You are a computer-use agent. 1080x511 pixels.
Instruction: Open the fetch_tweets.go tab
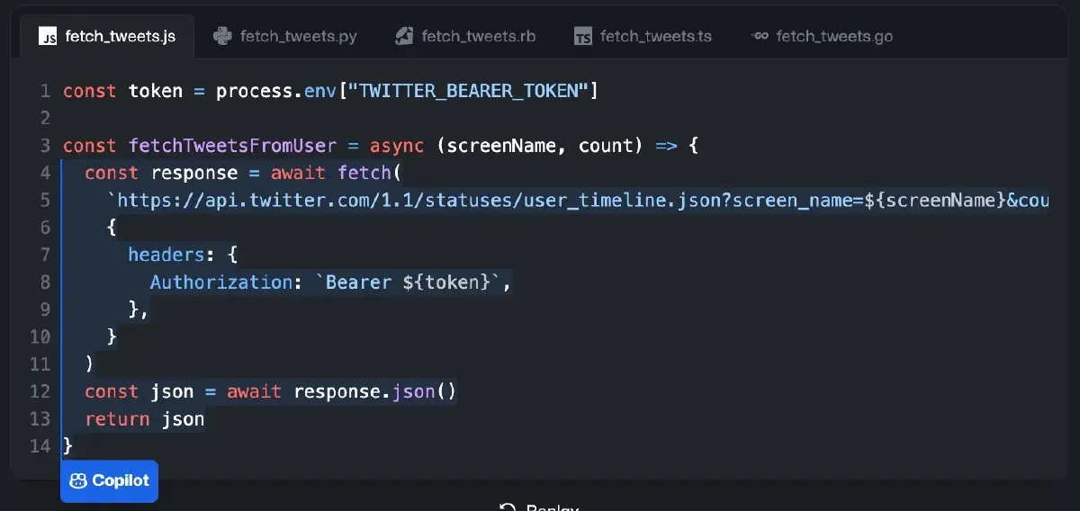tap(833, 37)
